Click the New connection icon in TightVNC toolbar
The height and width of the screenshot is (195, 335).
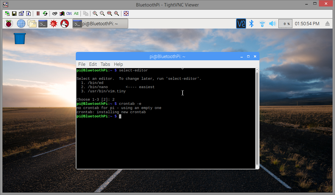pos(7,13)
